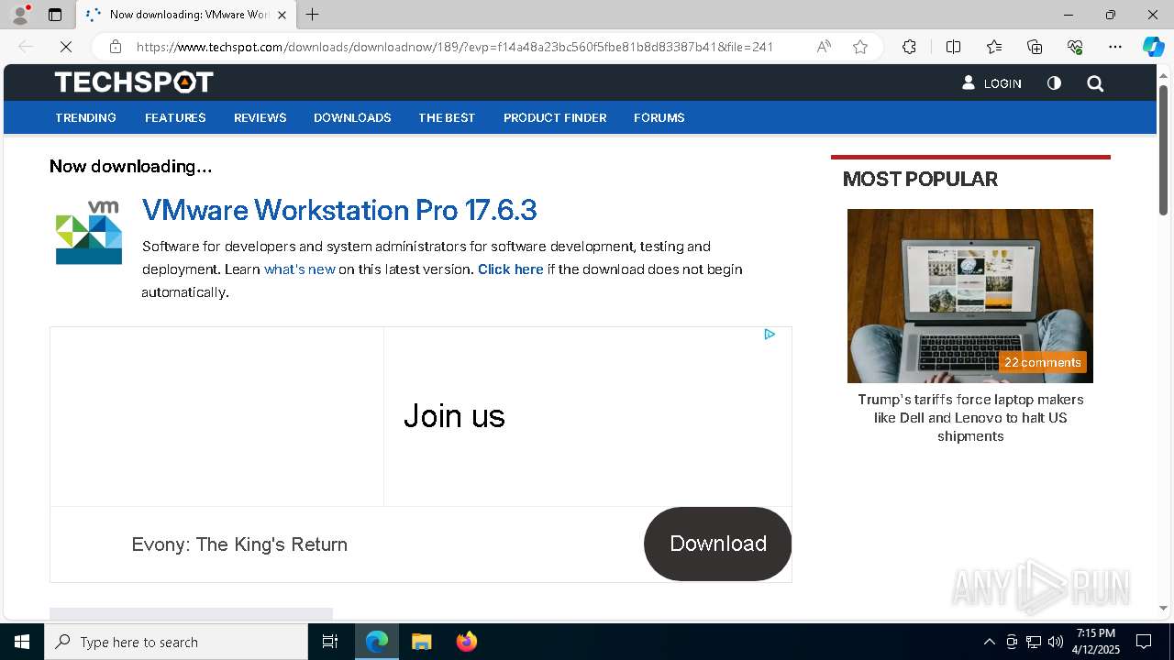Open the Copilot sidebar
The image size is (1174, 660).
pyautogui.click(x=1153, y=47)
